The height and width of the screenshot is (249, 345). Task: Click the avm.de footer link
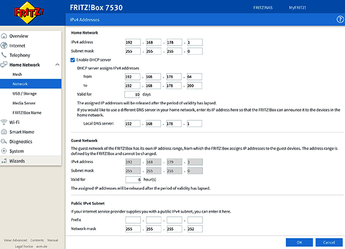click(x=42, y=246)
